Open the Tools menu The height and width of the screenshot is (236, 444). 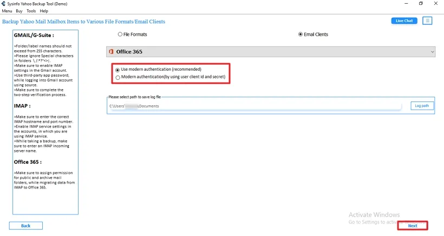31,11
